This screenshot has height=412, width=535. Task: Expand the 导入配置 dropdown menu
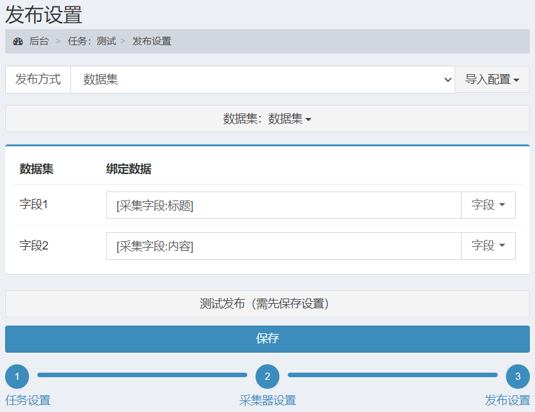coord(492,79)
